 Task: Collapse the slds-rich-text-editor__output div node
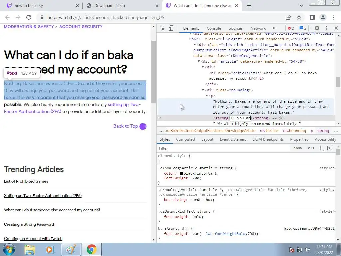point(195,45)
